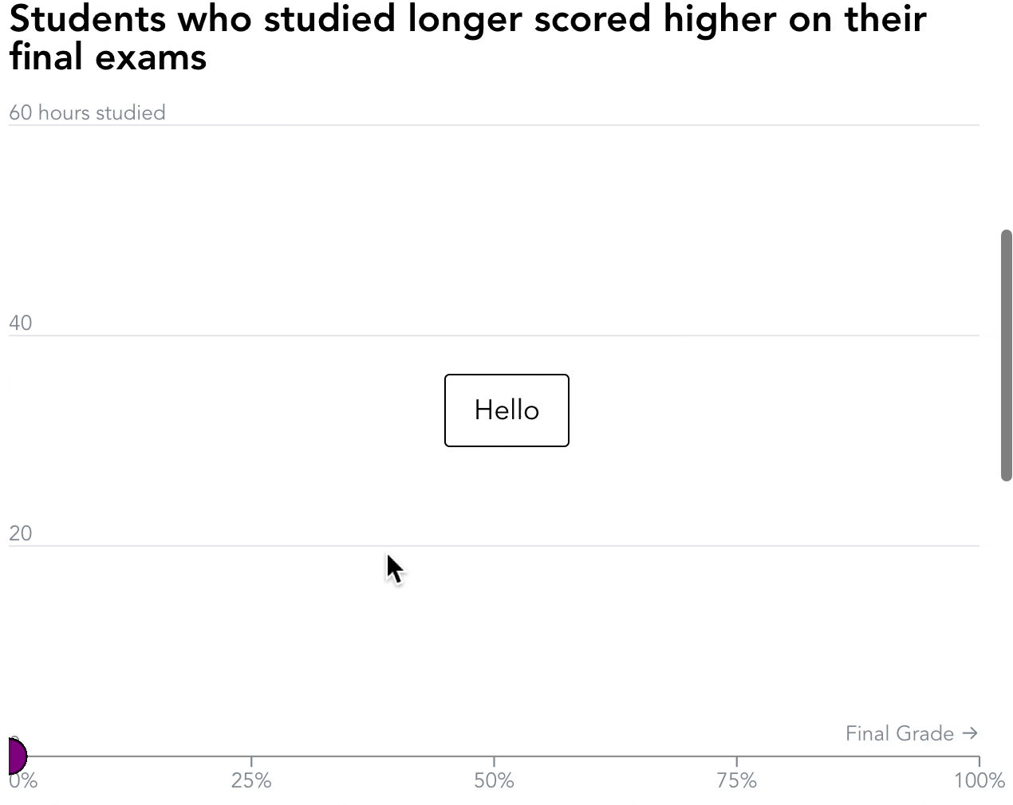The image size is (1013, 805).
Task: Click the 75% x-axis tick label
Action: tap(736, 781)
